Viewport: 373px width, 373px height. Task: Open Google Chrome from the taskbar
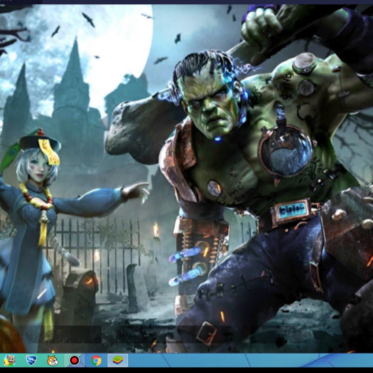[96, 361]
